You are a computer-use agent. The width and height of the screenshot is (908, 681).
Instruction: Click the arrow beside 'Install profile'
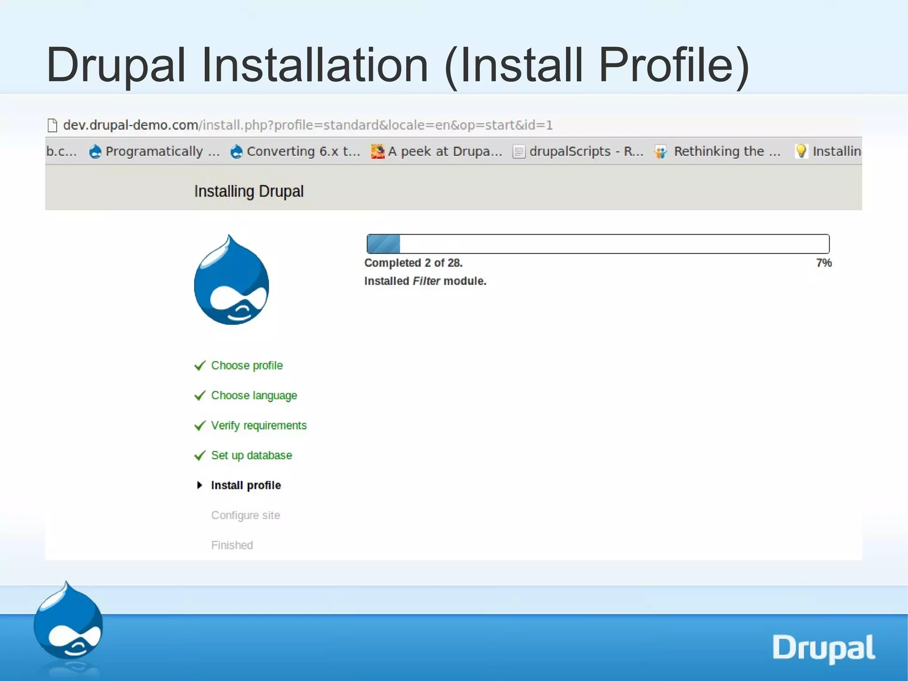coord(200,485)
